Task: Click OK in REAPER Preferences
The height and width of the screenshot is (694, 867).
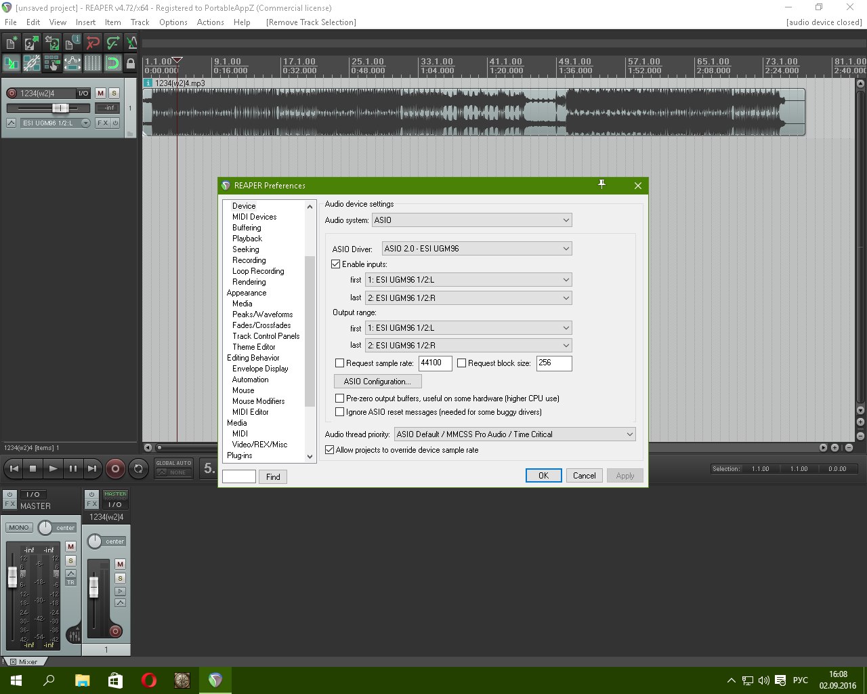Action: 543,476
